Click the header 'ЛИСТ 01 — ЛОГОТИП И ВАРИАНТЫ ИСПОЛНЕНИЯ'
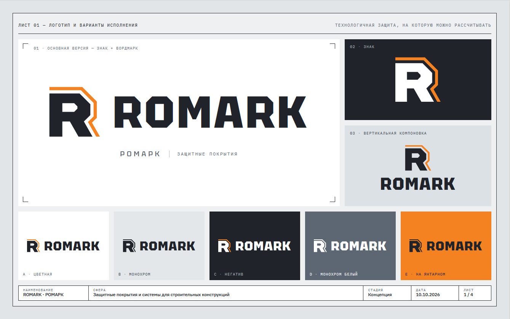 [x=78, y=25]
